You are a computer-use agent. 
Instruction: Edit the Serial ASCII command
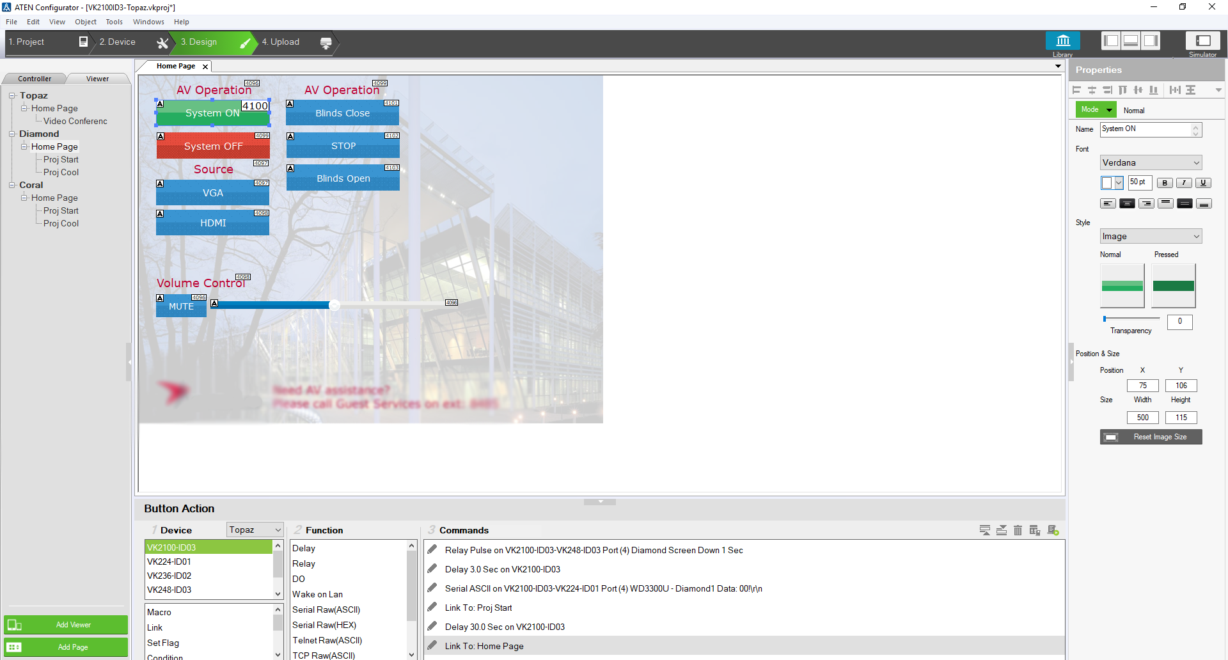coord(432,588)
